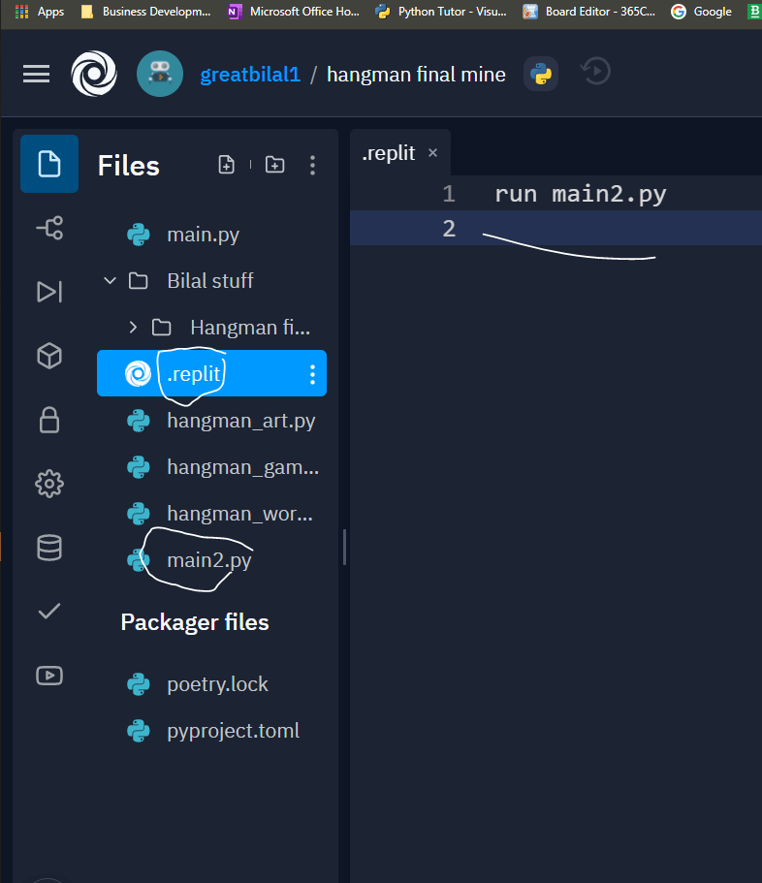Click the Replit spiral logo in header
Viewport: 762px width, 883px height.
[x=93, y=74]
